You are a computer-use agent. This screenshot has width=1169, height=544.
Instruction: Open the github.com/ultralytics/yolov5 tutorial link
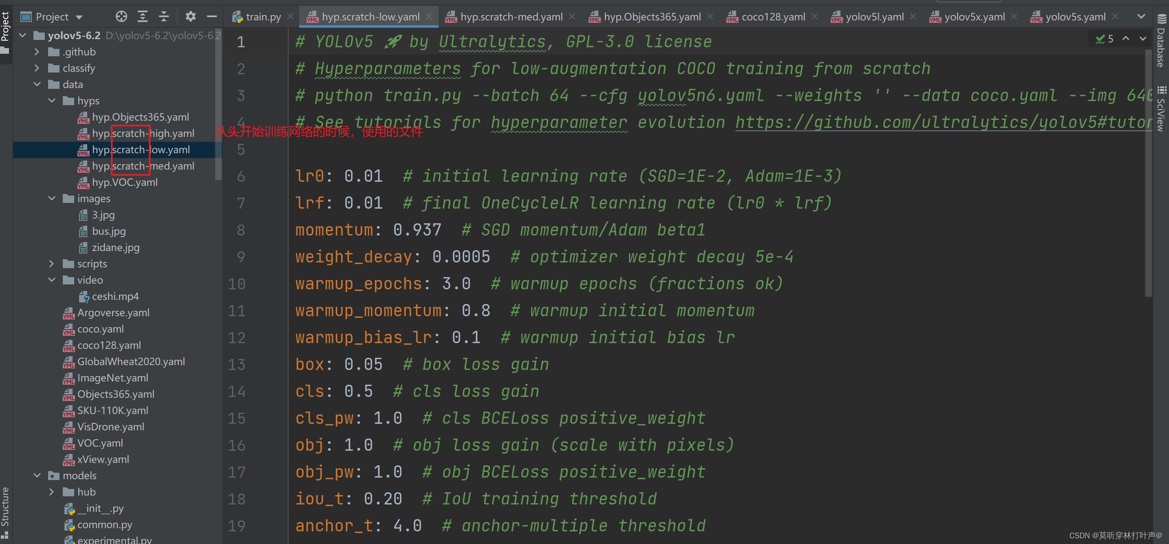coord(944,123)
